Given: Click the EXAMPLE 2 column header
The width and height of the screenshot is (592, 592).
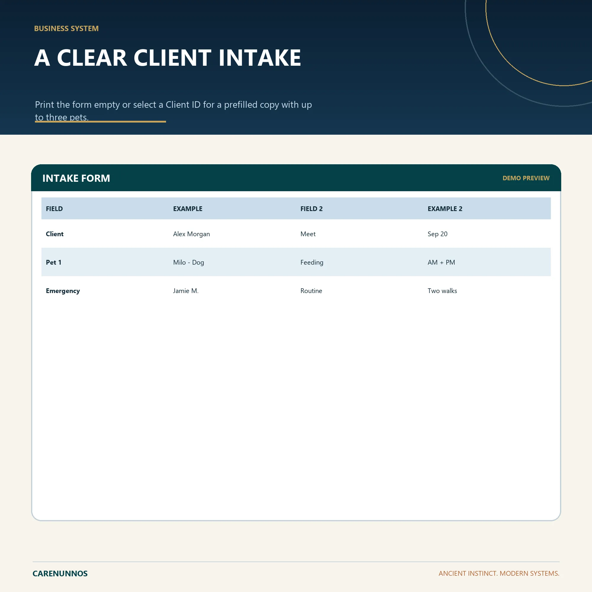Looking at the screenshot, I should point(445,209).
